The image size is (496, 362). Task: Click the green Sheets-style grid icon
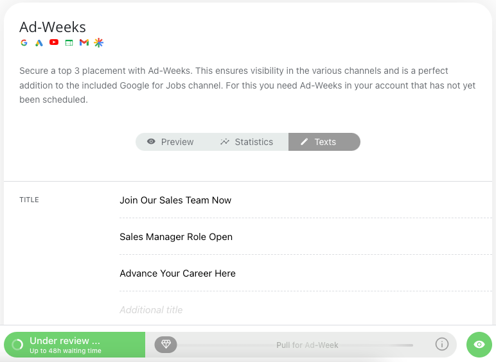click(x=69, y=42)
